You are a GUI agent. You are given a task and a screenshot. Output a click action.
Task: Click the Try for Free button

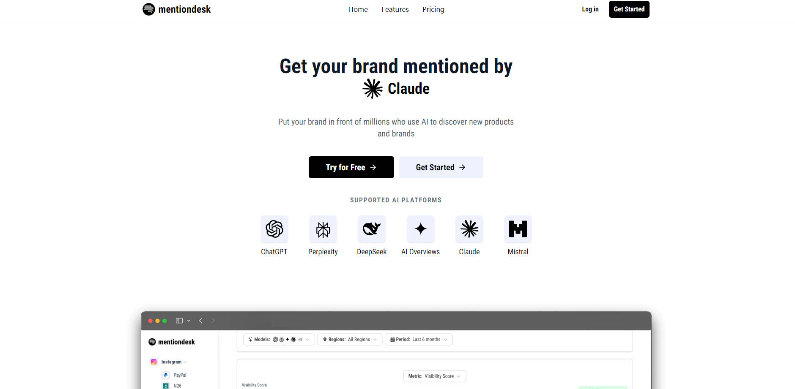(x=351, y=167)
